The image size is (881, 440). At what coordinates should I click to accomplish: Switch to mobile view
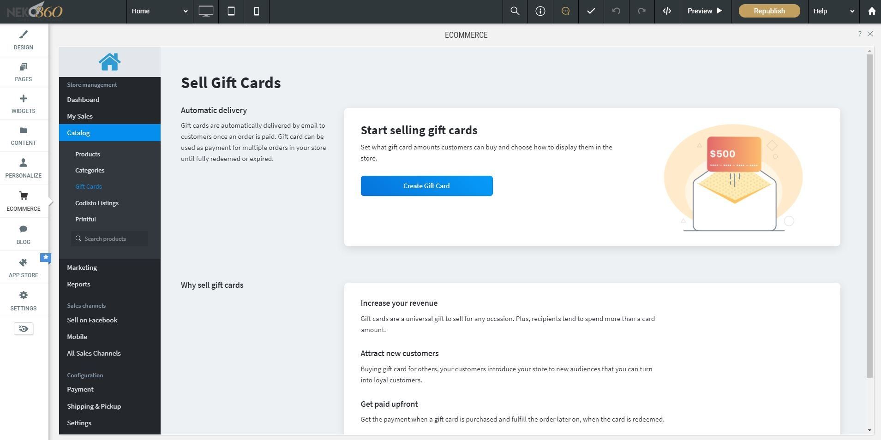(x=257, y=11)
